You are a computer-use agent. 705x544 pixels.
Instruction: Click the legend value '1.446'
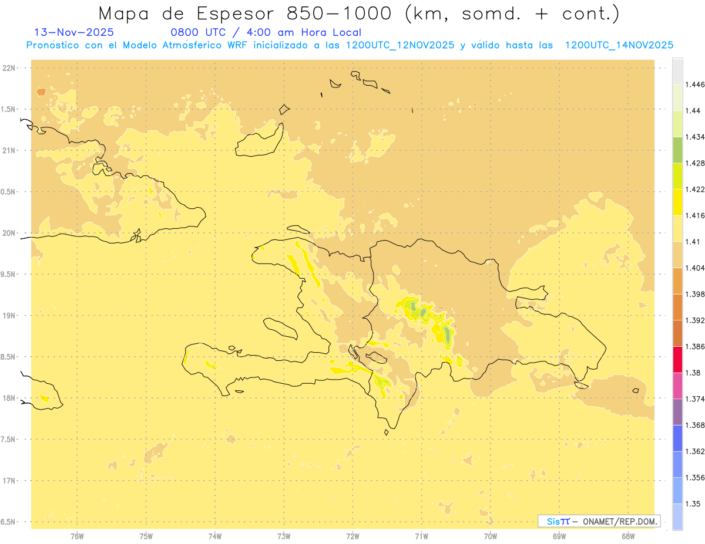point(696,85)
